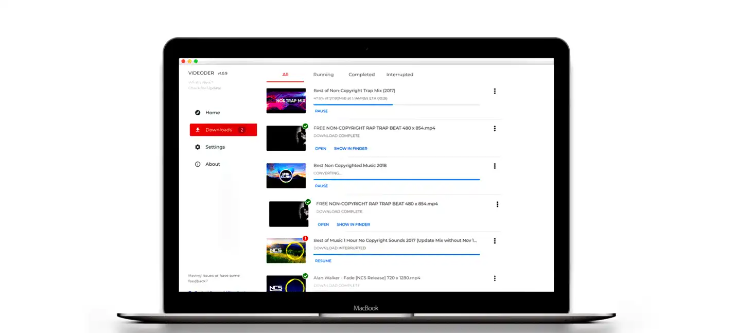The height and width of the screenshot is (333, 736).
Task: Click green checkmark on Alan Walker Fade thumbnail
Action: point(305,276)
